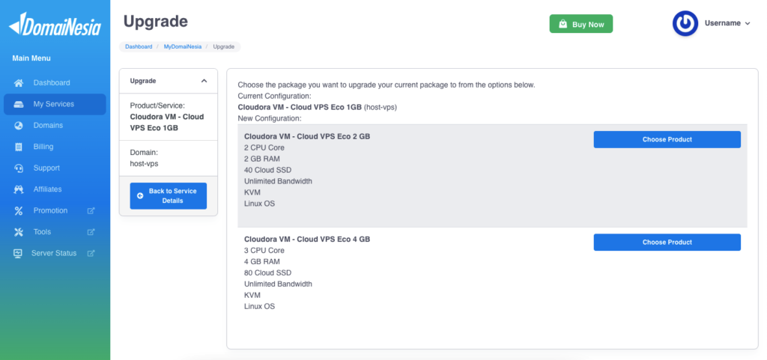The width and height of the screenshot is (767, 360).
Task: Click shopping bag icon in Buy Now
Action: pos(563,24)
